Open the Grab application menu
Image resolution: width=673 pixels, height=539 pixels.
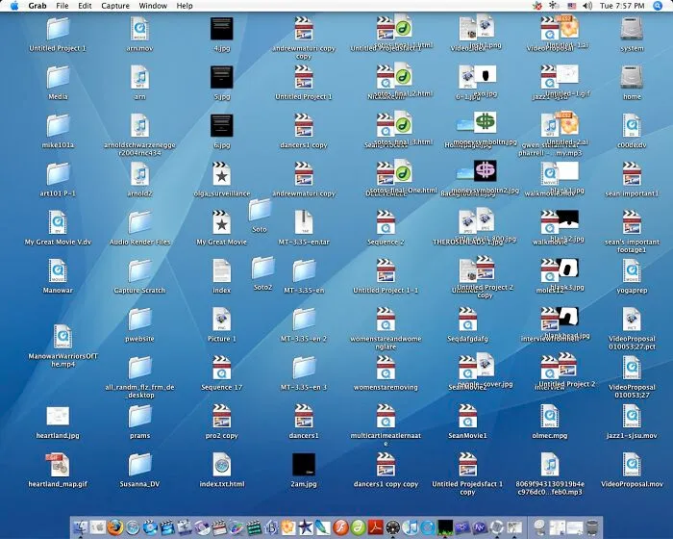tap(37, 6)
